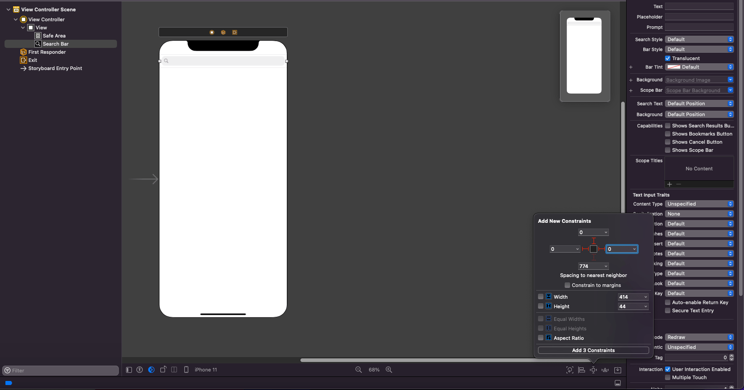Enable Shows Search Results Button
Image resolution: width=744 pixels, height=390 pixels.
click(x=668, y=126)
